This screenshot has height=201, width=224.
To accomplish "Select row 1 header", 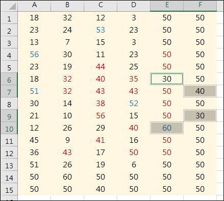I will click(9, 18).
